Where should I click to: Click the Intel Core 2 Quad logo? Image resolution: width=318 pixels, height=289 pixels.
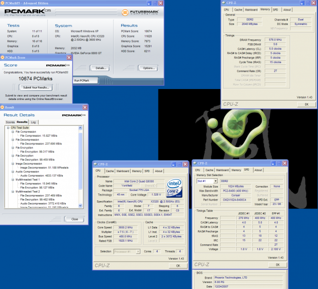pyautogui.click(x=174, y=188)
